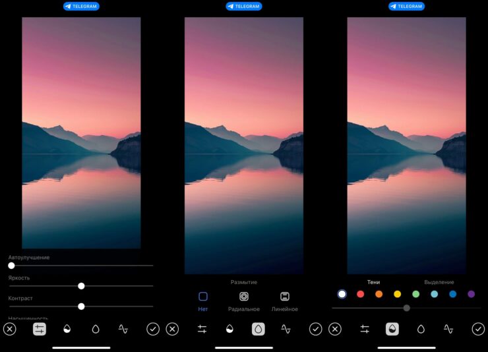
Task: Open the adjustment sliders tool in the blur screen
Action: click(x=202, y=329)
